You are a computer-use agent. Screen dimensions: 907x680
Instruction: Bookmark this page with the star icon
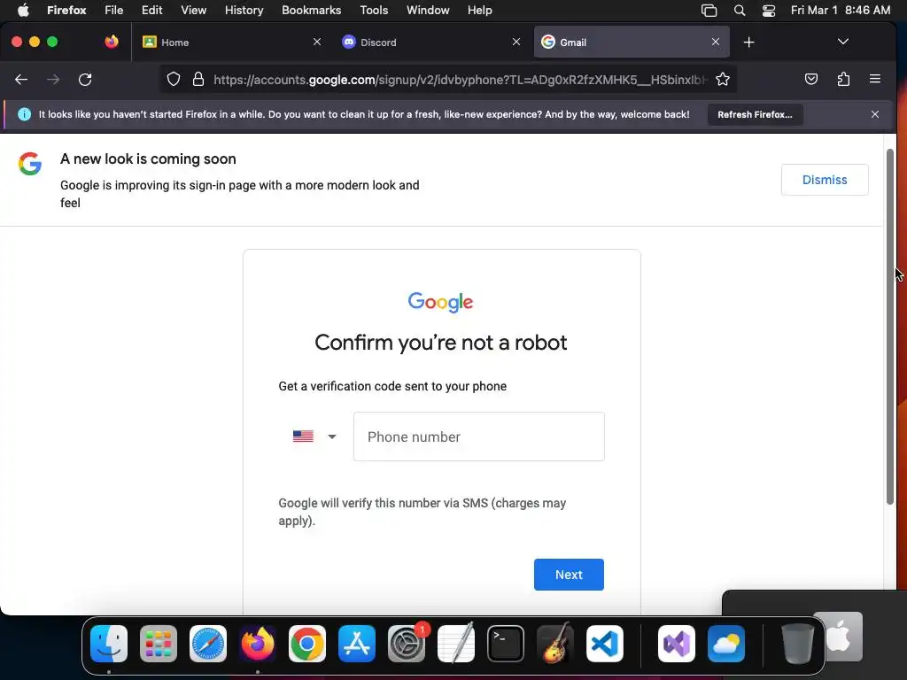pyautogui.click(x=723, y=79)
